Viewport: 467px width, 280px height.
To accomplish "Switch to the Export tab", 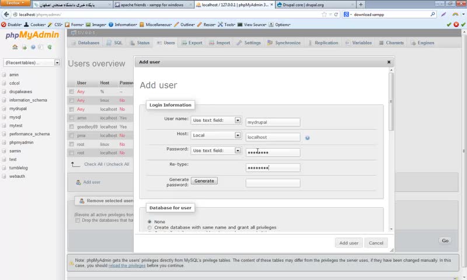I will coord(192,43).
